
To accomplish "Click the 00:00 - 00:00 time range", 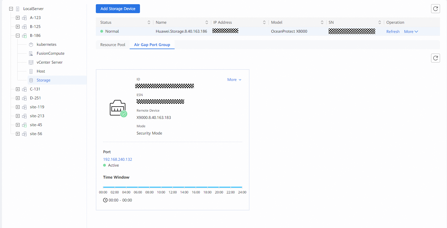I will (x=120, y=200).
